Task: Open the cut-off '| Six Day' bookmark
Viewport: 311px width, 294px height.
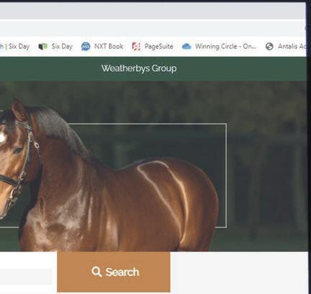Action: coord(15,46)
